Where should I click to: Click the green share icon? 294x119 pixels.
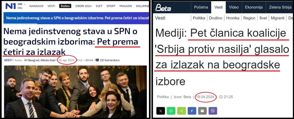[181, 111]
